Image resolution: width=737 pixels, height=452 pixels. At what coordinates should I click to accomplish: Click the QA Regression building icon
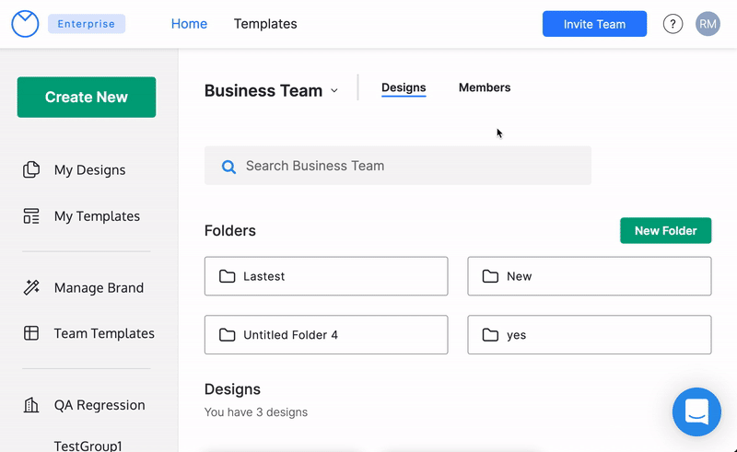[x=31, y=405]
